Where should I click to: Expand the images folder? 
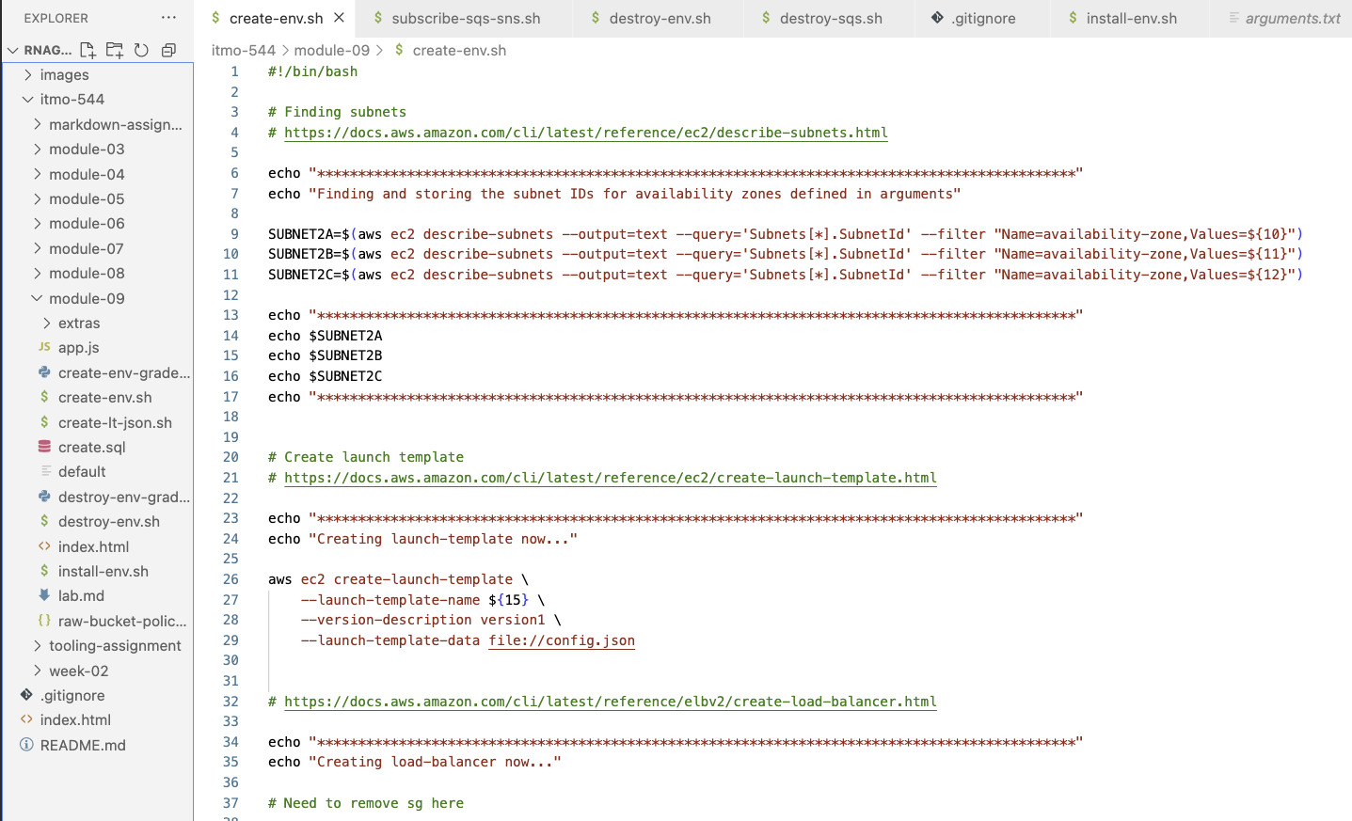64,74
